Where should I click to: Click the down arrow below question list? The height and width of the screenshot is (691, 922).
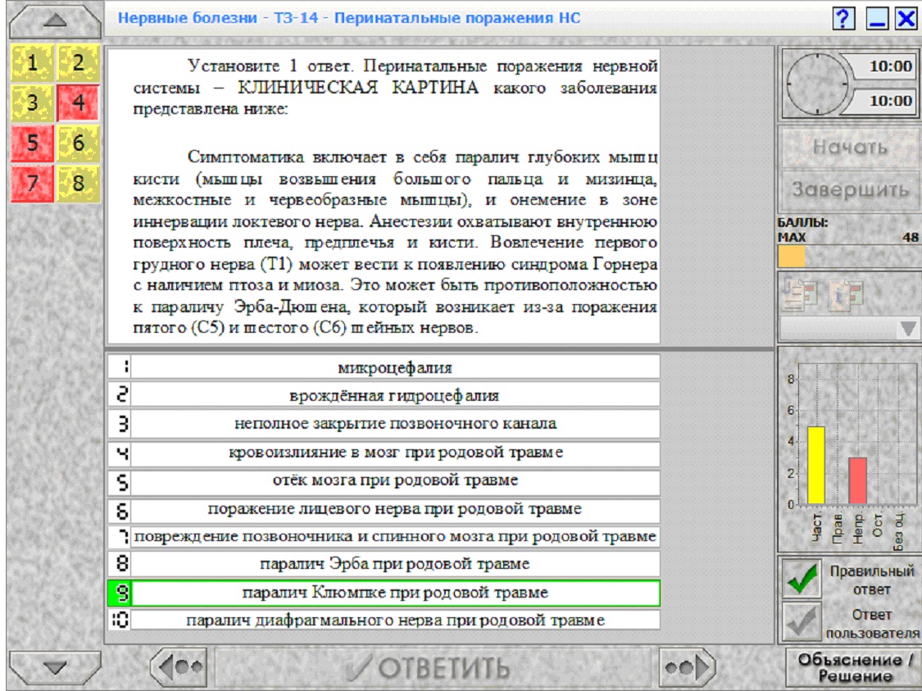pyautogui.click(x=55, y=667)
